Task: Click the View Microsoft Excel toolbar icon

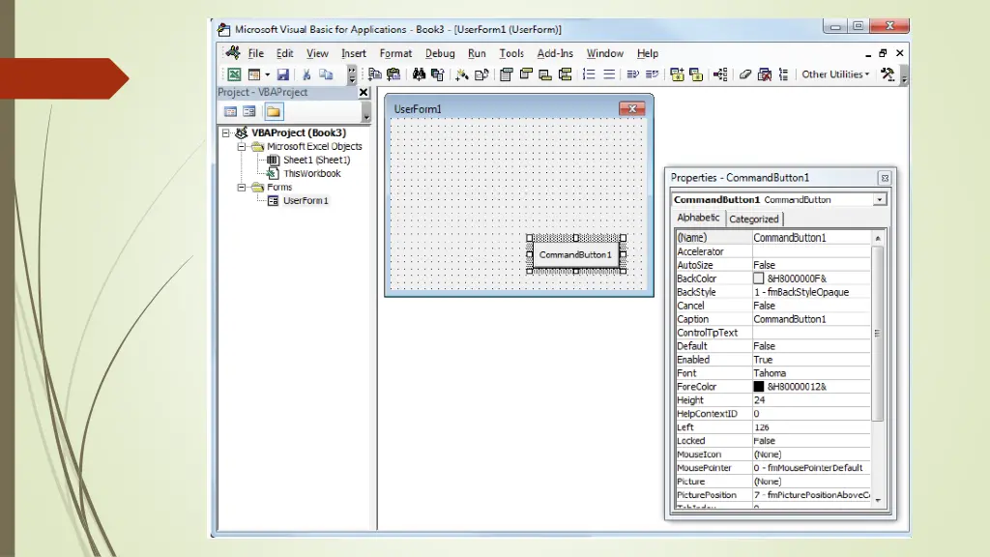Action: point(234,74)
